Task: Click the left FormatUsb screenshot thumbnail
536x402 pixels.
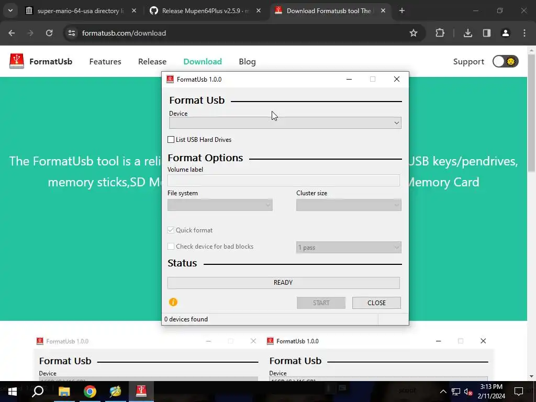Action: click(x=147, y=358)
